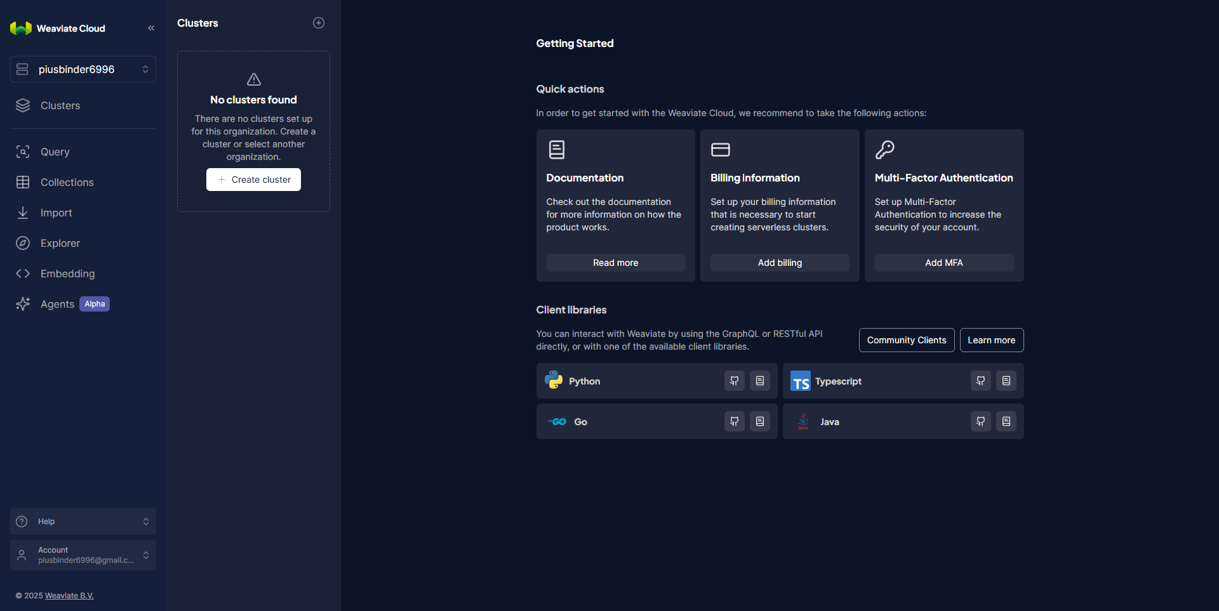
Task: Click the Collections table icon
Action: click(23, 182)
